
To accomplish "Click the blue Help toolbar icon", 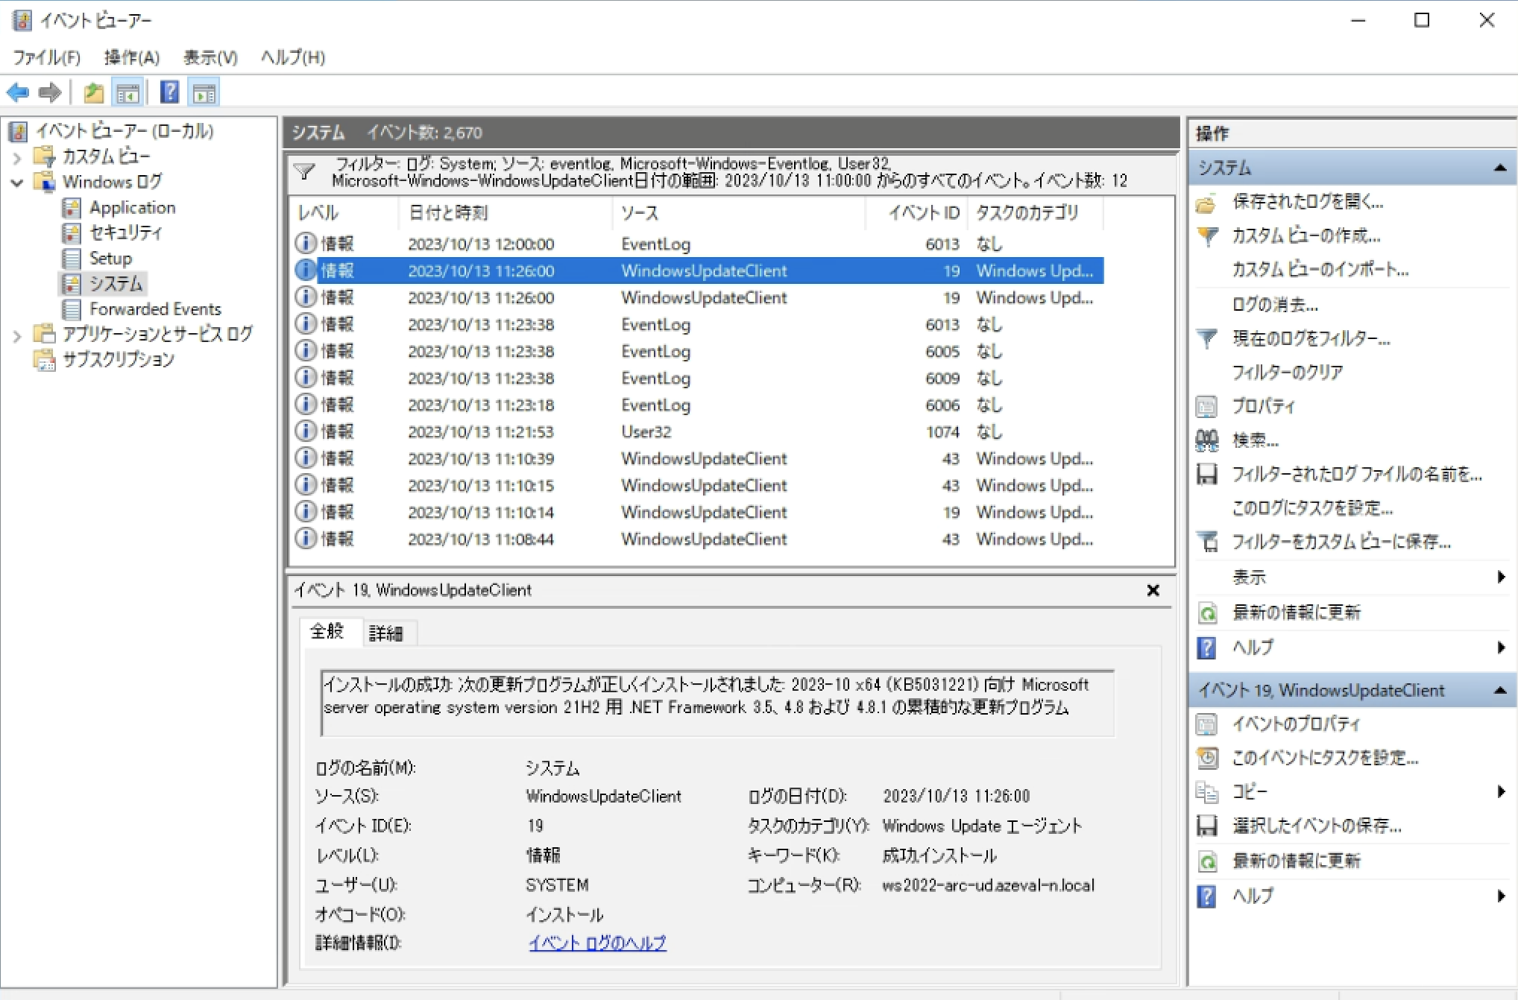I will click(x=169, y=93).
